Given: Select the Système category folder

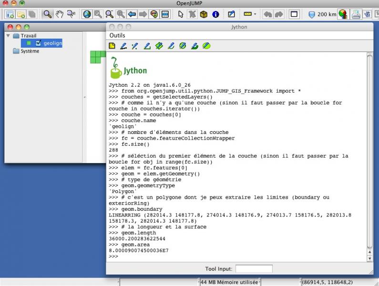Looking at the screenshot, I should (30, 51).
